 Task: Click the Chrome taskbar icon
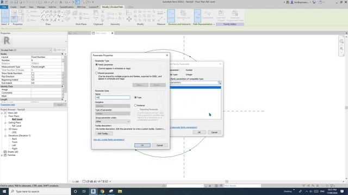tap(102, 191)
